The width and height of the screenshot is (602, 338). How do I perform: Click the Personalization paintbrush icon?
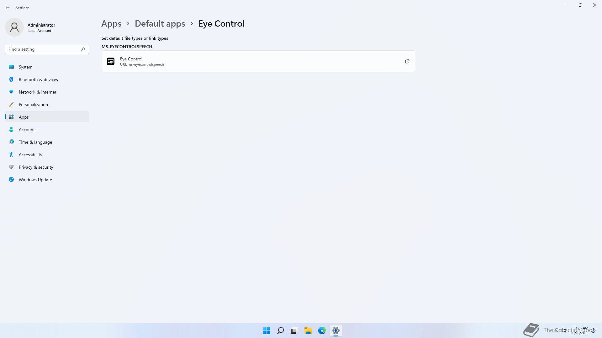[x=11, y=104]
